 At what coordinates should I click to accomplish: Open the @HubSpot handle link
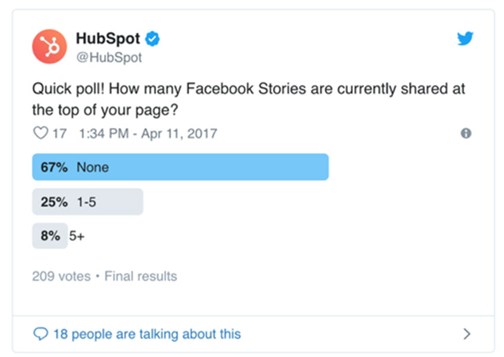tap(109, 58)
